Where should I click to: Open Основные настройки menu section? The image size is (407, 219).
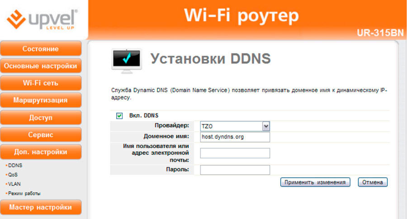[41, 66]
